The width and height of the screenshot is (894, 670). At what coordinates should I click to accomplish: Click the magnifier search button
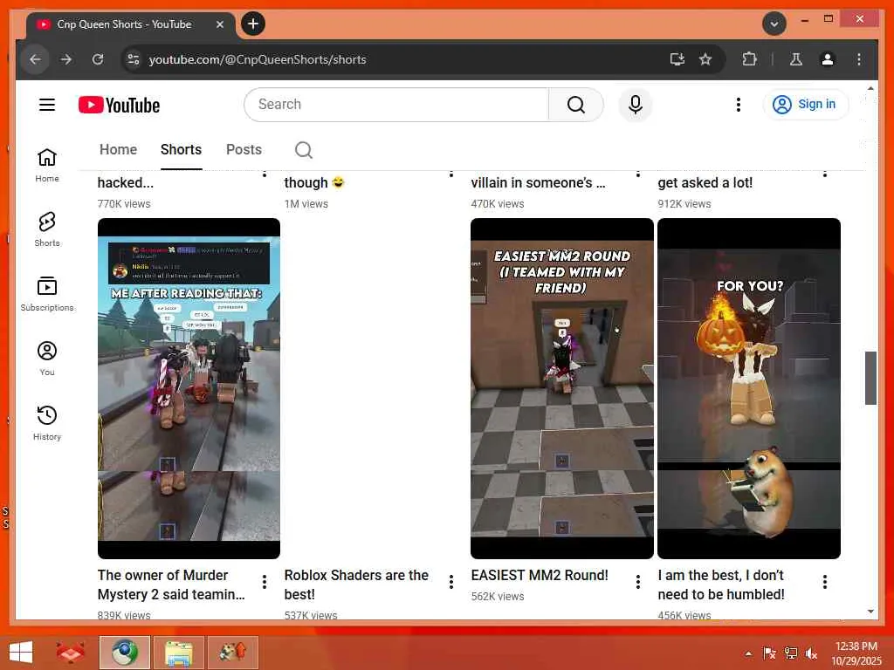point(576,105)
